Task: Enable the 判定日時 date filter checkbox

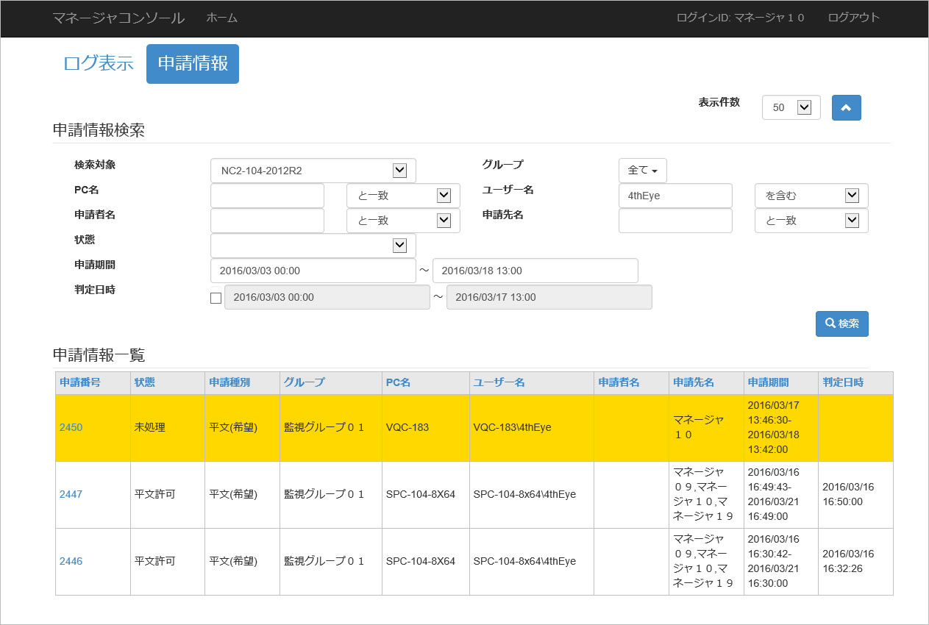Action: click(x=216, y=298)
